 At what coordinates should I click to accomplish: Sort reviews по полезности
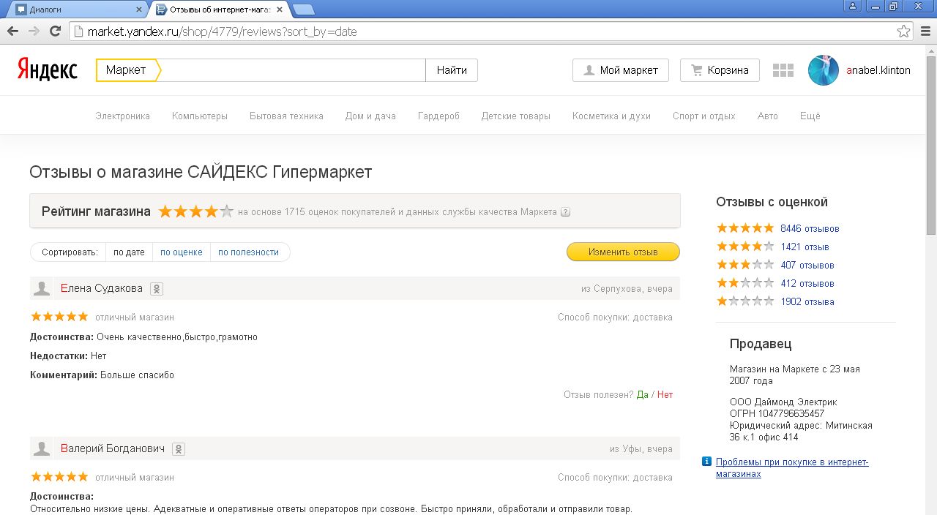coord(248,252)
